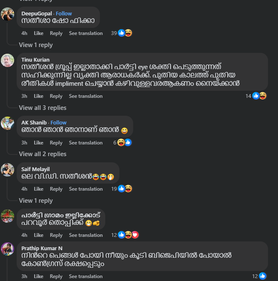Click the blue like icon on Prathip Kumar N's comment
Viewport: 278px width, 281px height.
[263, 276]
